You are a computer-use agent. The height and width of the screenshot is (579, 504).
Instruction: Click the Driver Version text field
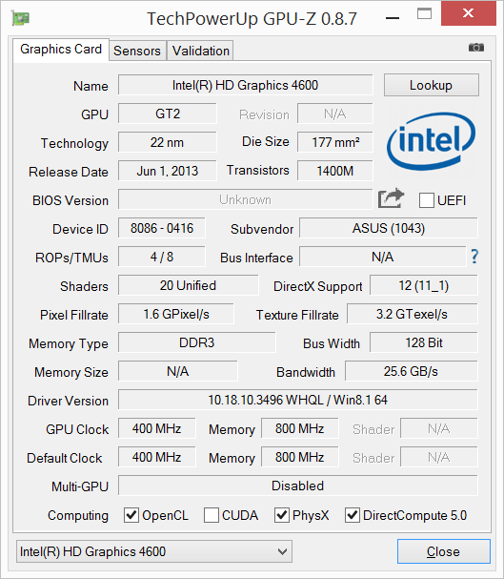coord(298,400)
